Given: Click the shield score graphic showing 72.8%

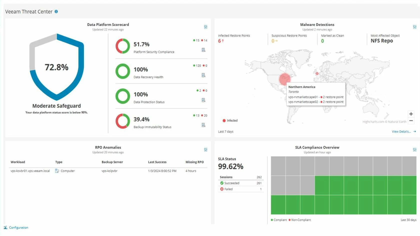Looking at the screenshot, I should pos(56,67).
